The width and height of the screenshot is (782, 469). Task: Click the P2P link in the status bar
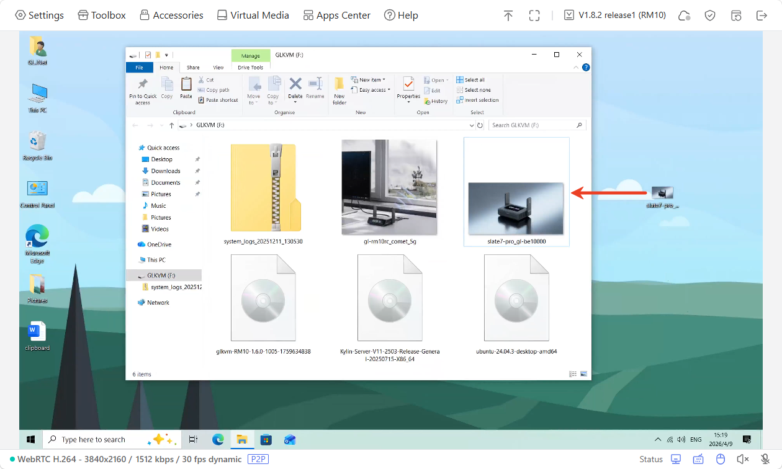tap(258, 459)
